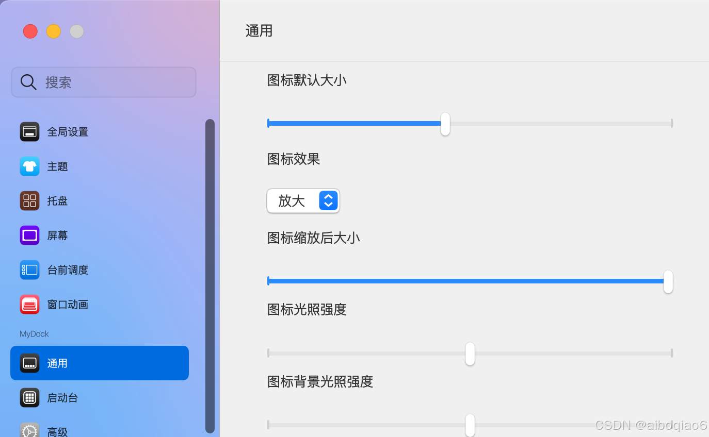
Task: Click the 图标默认大小 slider handle
Action: pos(445,124)
